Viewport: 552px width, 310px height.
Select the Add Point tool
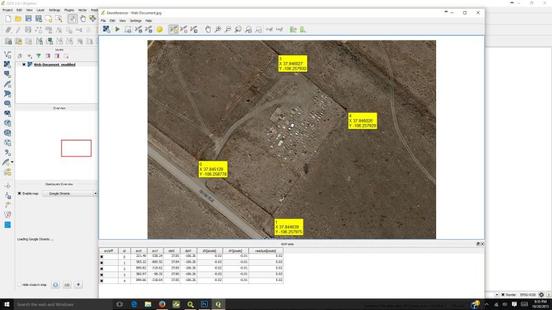[x=173, y=30]
